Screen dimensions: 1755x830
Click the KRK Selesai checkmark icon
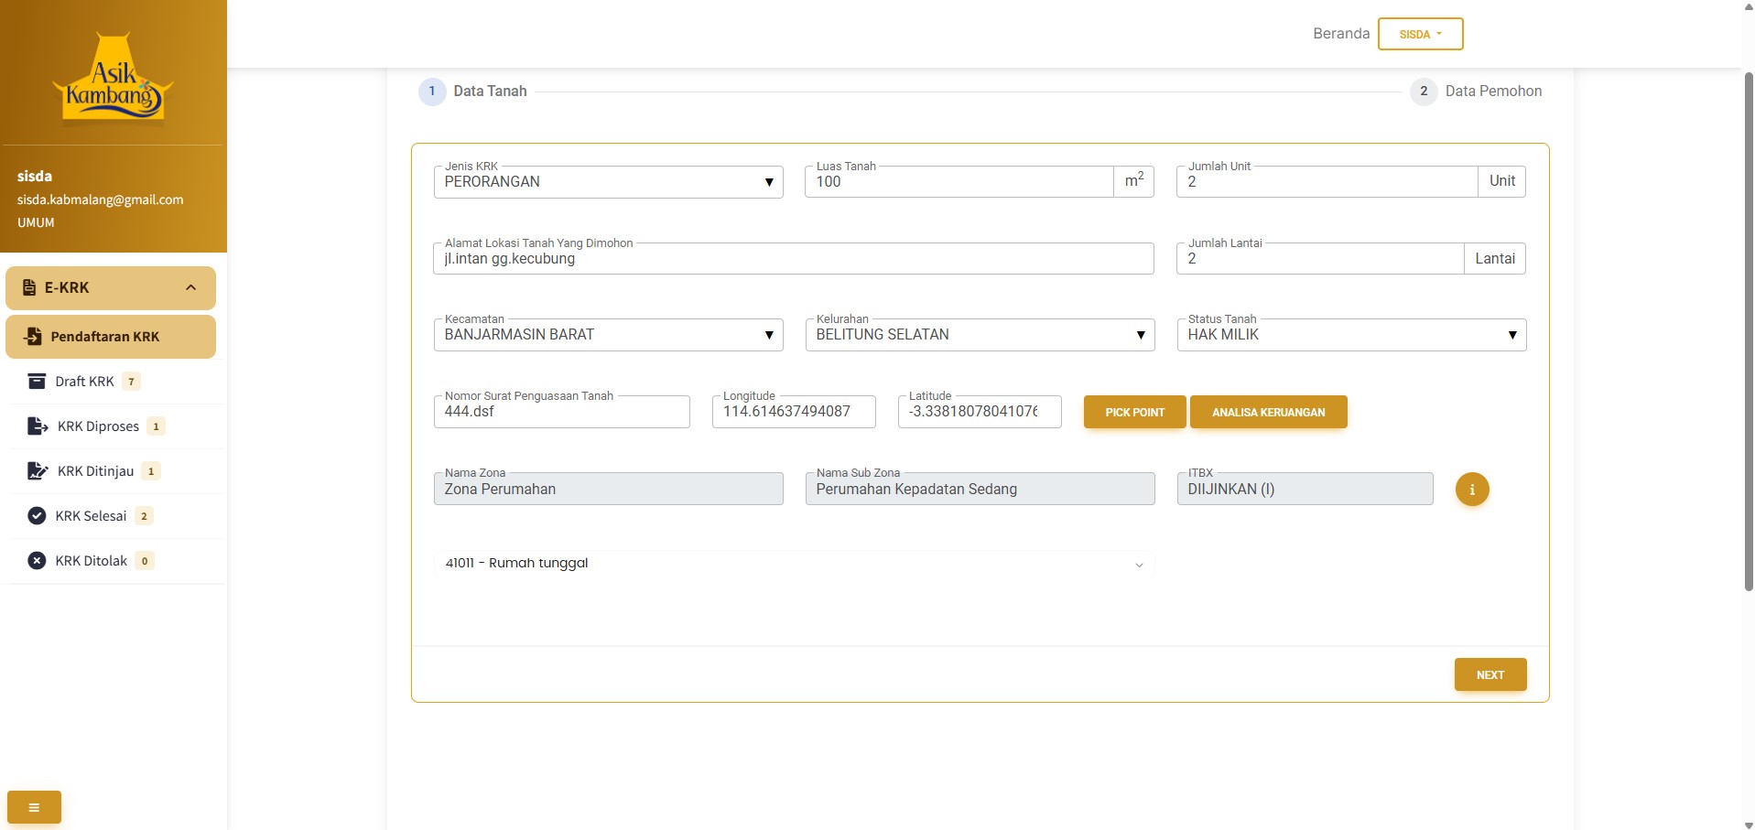[37, 516]
